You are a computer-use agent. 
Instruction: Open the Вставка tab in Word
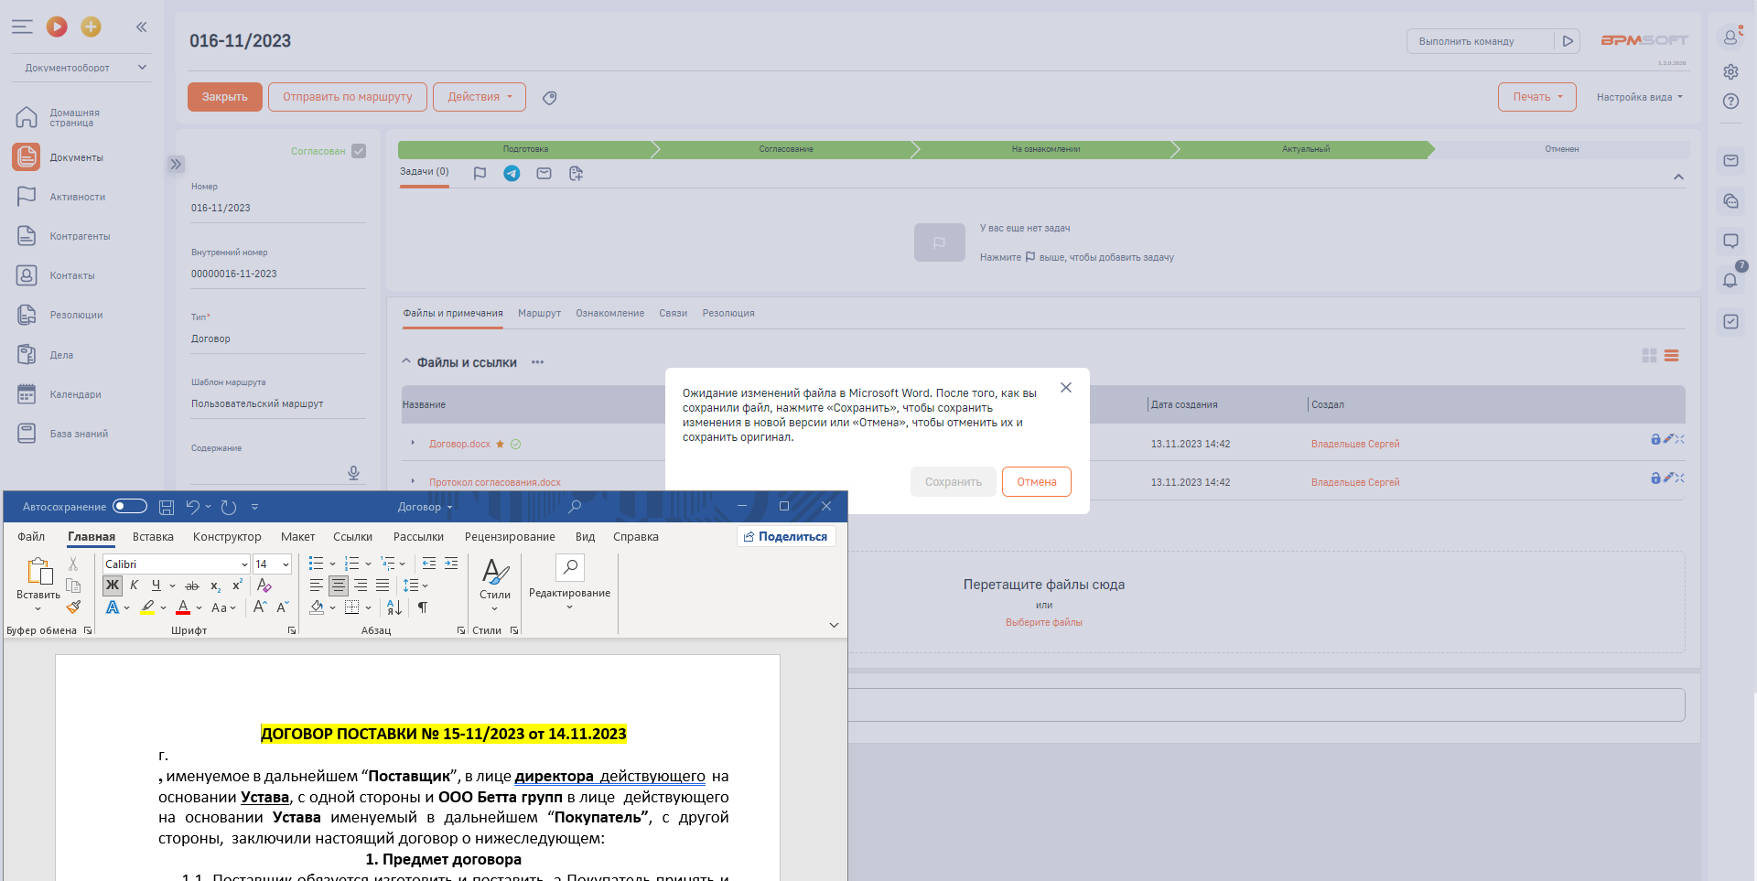[153, 537]
